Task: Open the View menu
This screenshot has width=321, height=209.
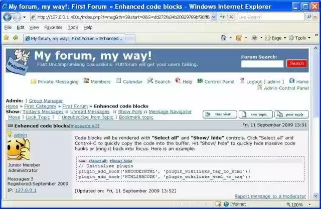Action: (34, 27)
